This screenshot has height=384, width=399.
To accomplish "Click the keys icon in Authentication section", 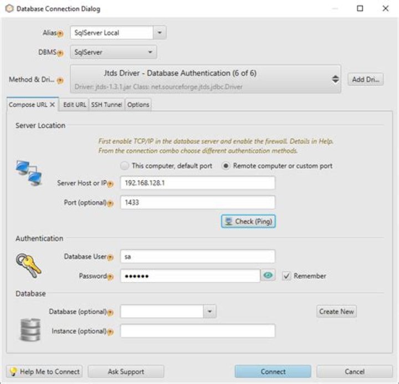I will point(28,265).
